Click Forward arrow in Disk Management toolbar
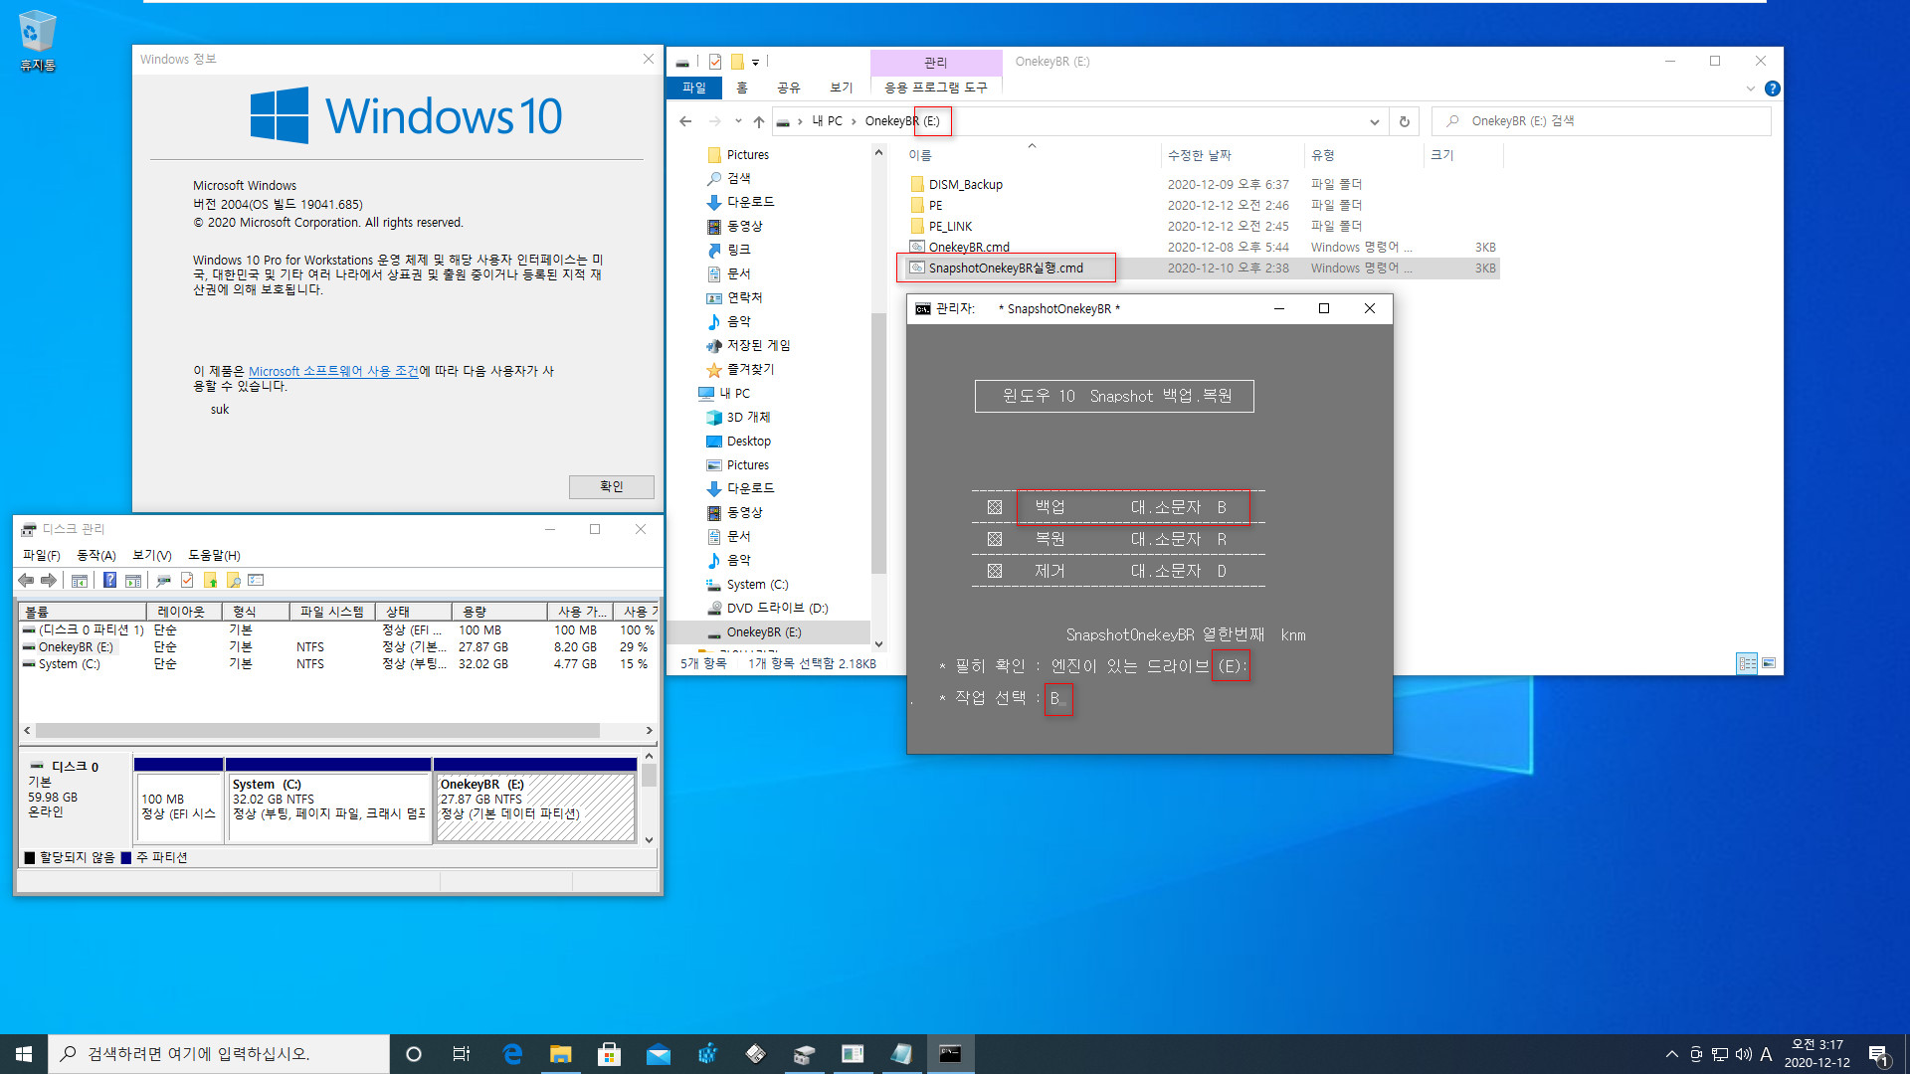 coord(49,581)
